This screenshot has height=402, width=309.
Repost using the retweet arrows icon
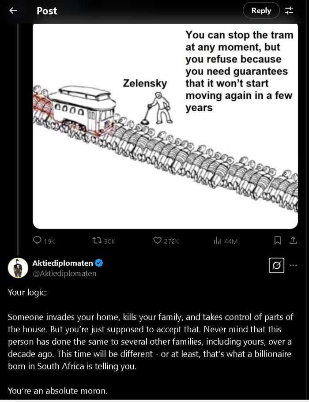click(x=98, y=241)
